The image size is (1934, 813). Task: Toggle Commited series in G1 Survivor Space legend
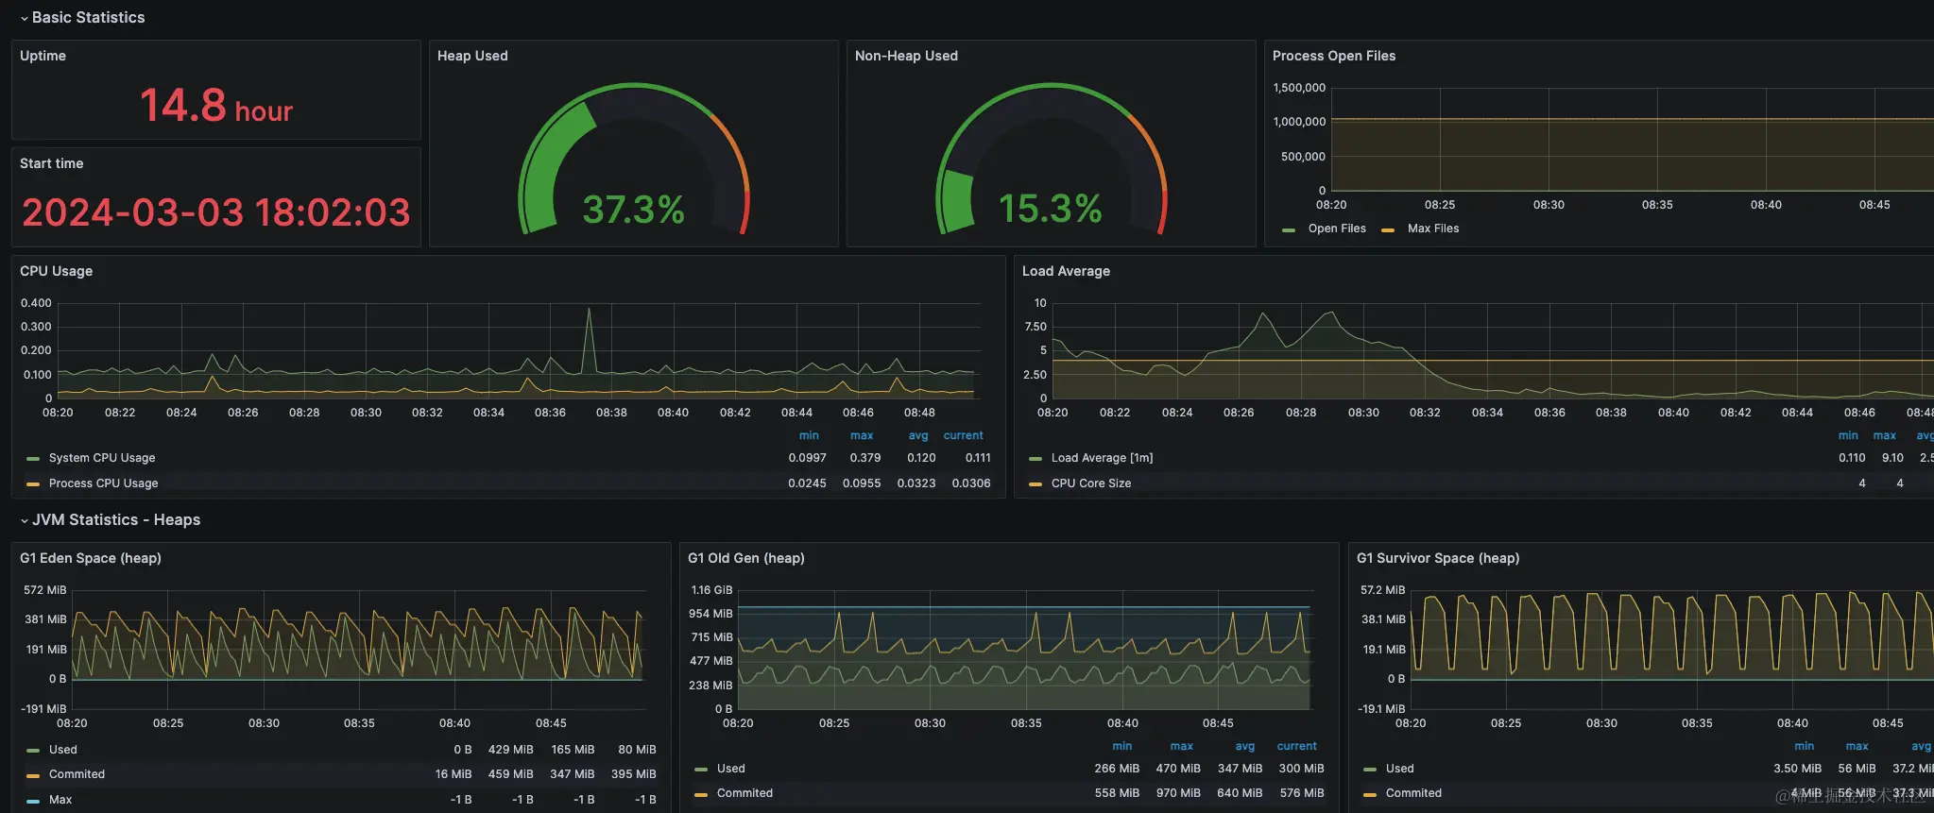(1413, 793)
